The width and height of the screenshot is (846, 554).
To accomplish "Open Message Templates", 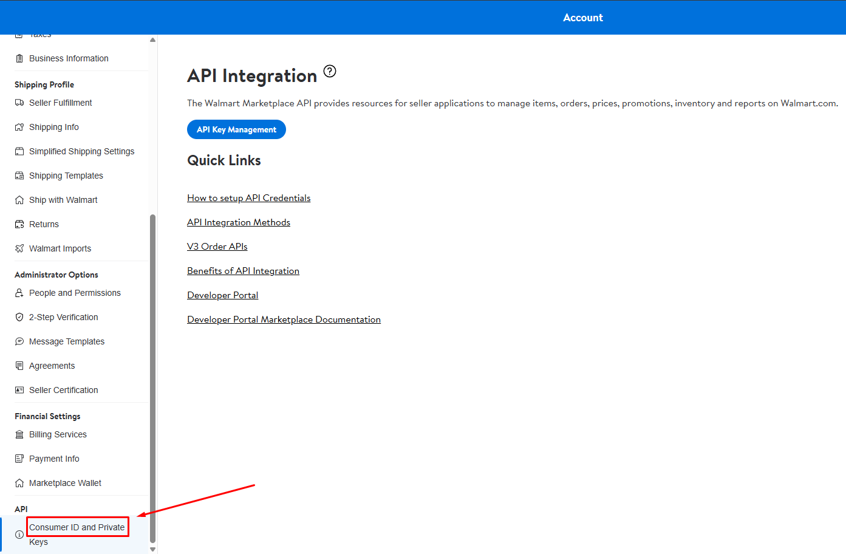I will tap(67, 341).
